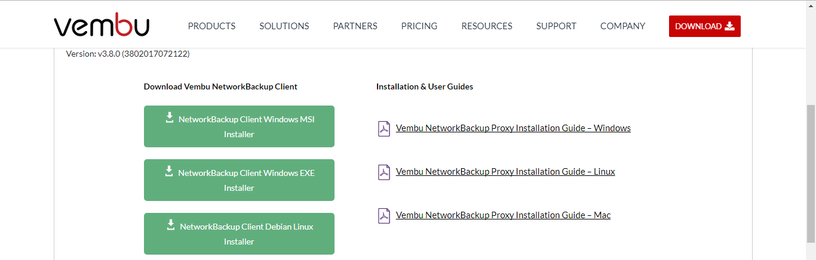This screenshot has height=260, width=816.
Task: Download NetworkBackup Client Windows EXE Installer
Action: 239,180
